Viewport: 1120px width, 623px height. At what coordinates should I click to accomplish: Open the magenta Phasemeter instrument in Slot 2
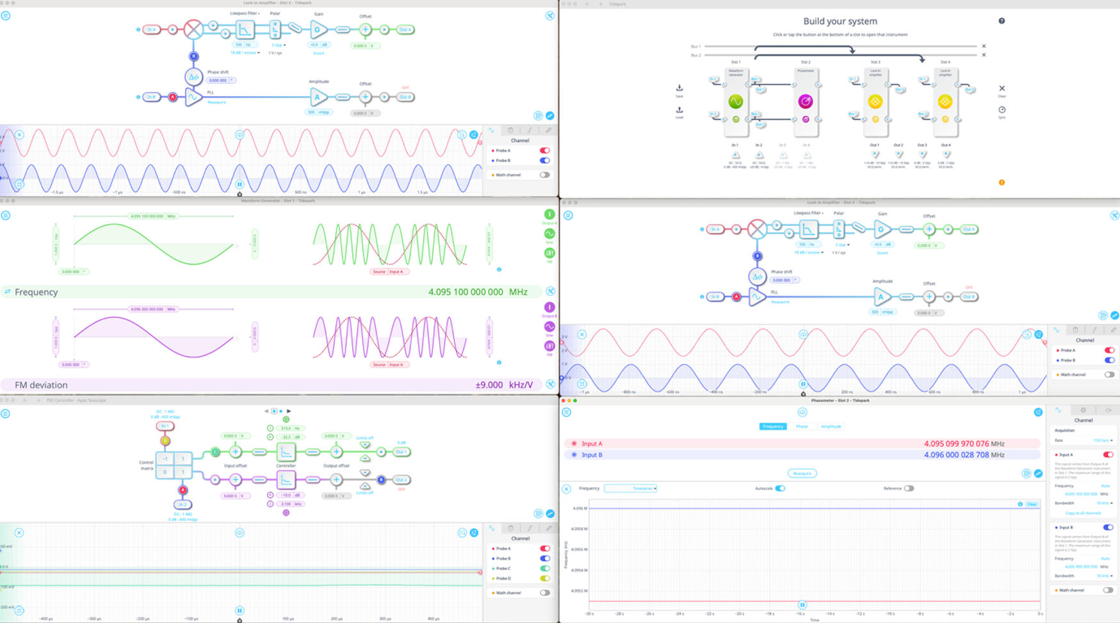click(x=806, y=101)
